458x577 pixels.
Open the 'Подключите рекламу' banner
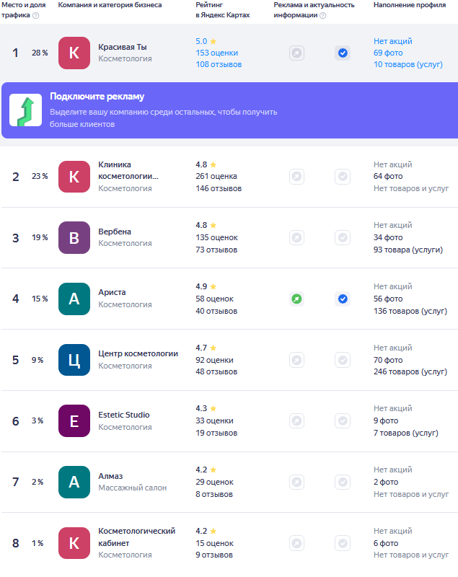[229, 110]
